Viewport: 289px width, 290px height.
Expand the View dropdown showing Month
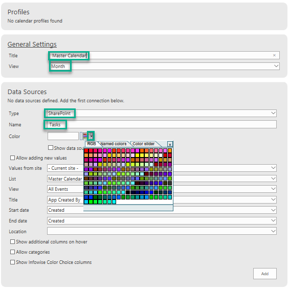click(x=165, y=66)
